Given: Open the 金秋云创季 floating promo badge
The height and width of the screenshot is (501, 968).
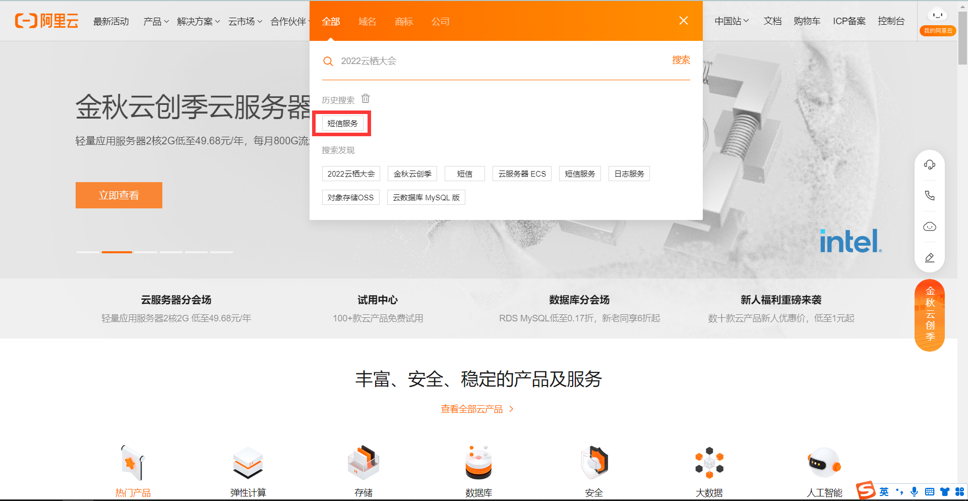Looking at the screenshot, I should (930, 315).
